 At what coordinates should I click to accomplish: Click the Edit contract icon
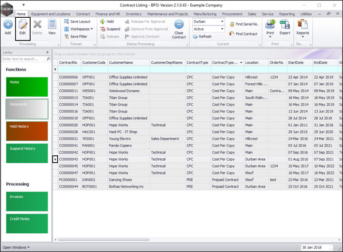click(22, 27)
